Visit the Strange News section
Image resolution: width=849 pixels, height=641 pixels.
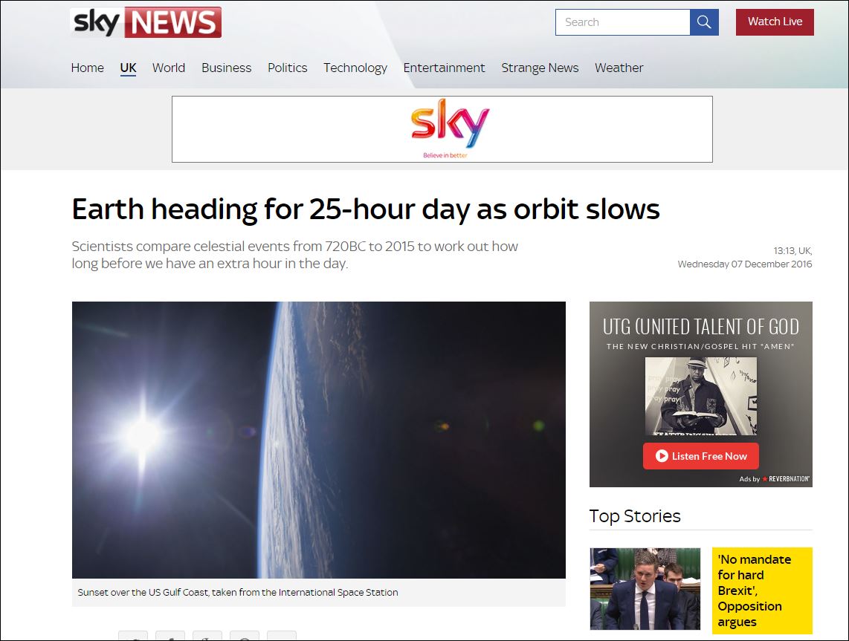tap(540, 68)
